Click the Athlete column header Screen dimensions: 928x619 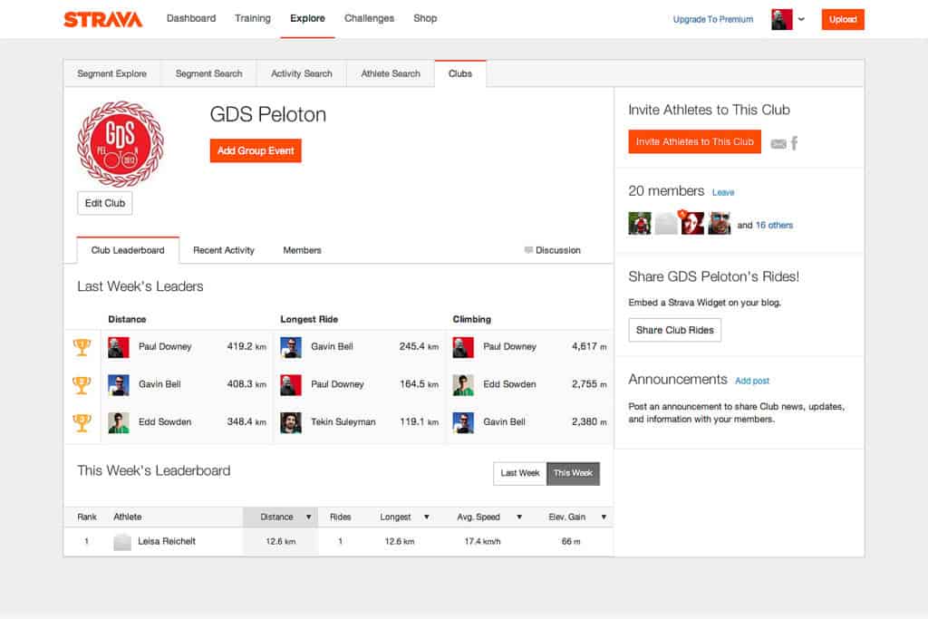click(127, 517)
